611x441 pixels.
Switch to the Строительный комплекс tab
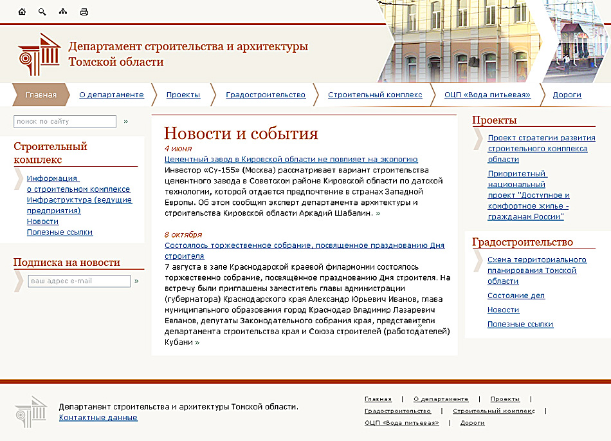[375, 94]
